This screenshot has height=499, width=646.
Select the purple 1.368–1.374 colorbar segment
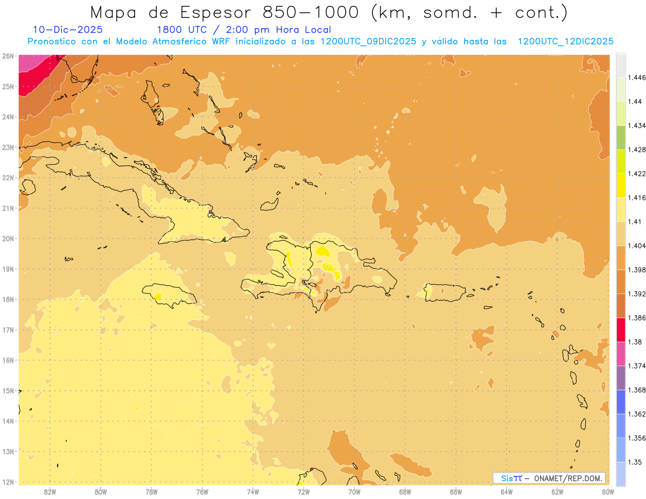621,378
